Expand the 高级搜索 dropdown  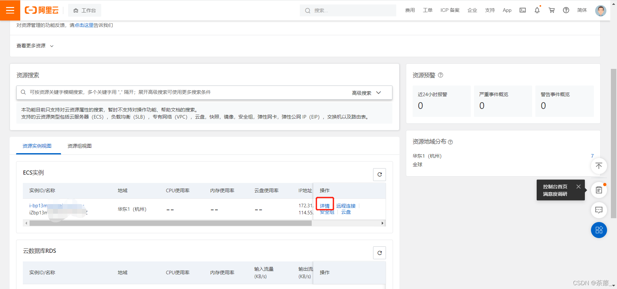366,93
